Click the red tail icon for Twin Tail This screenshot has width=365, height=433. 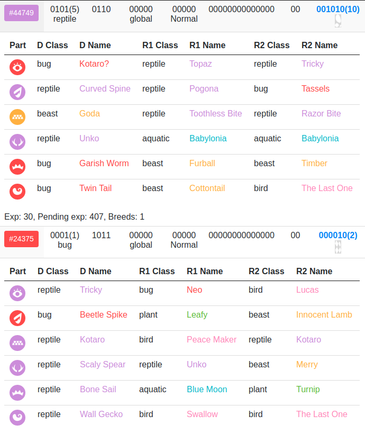point(17,192)
